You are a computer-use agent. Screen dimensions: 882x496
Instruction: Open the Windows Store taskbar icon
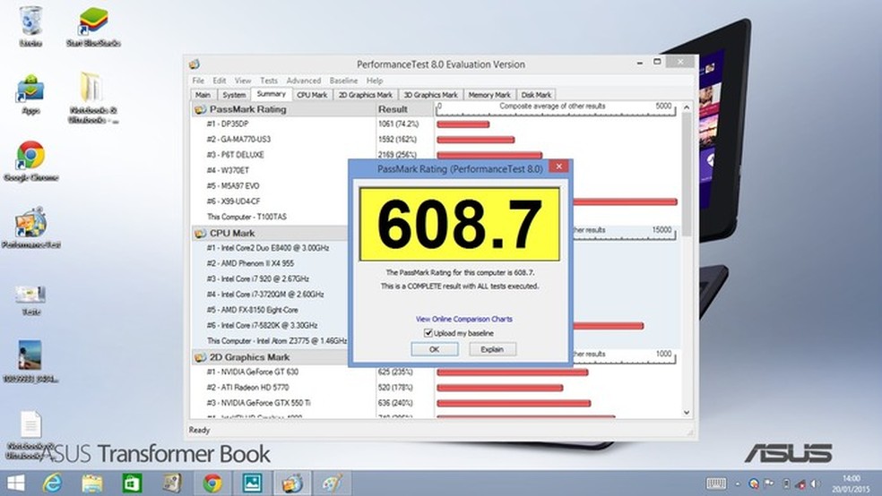pyautogui.click(x=131, y=483)
